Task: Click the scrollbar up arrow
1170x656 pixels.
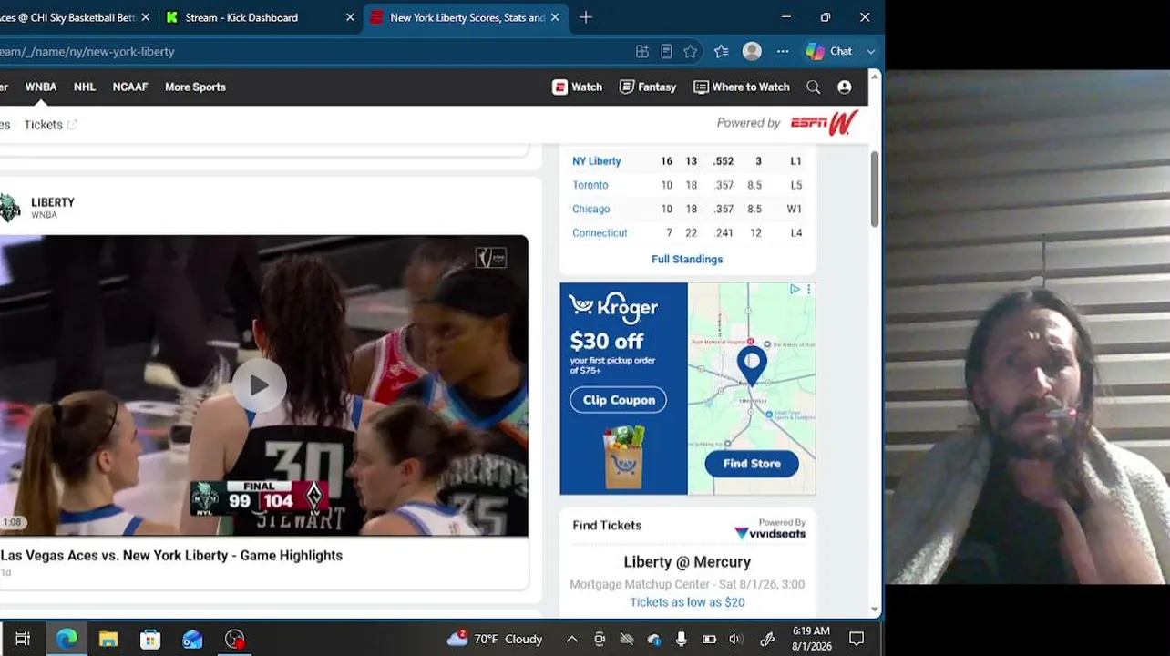Action: (875, 77)
